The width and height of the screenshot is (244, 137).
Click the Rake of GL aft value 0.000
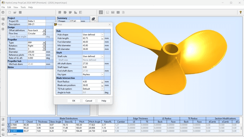coord(37,58)
